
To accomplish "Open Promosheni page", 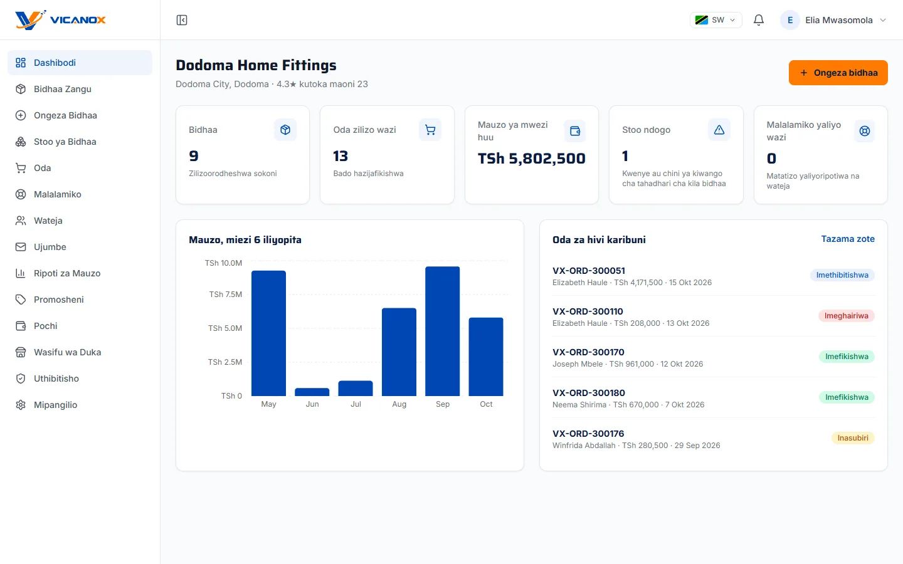I will click(80, 300).
